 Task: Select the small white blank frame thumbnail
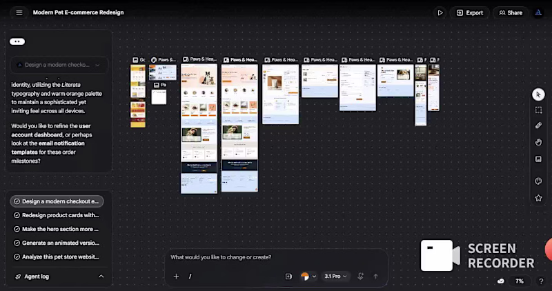159,97
